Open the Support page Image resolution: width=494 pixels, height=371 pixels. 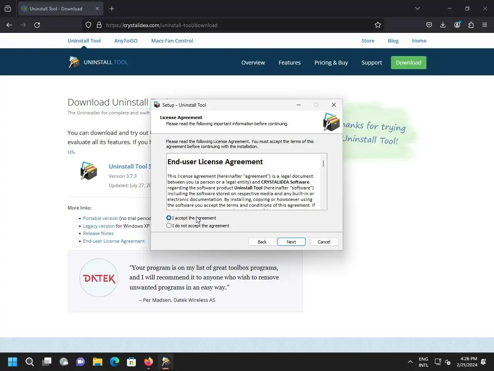coord(372,63)
